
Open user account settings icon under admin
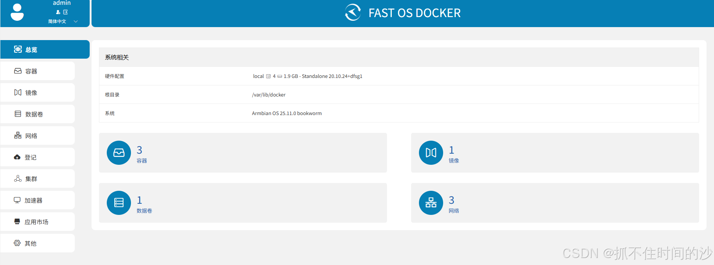(x=58, y=12)
